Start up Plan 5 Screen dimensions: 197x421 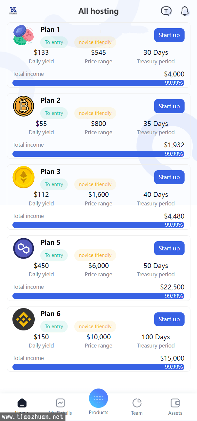point(169,248)
